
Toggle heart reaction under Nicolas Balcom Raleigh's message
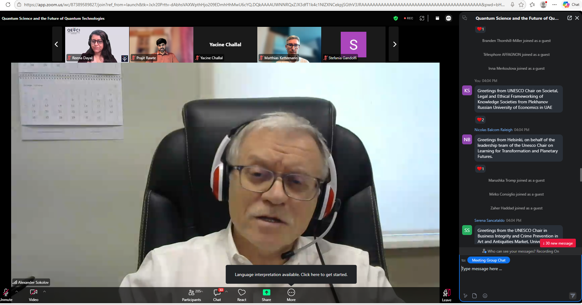point(480,169)
